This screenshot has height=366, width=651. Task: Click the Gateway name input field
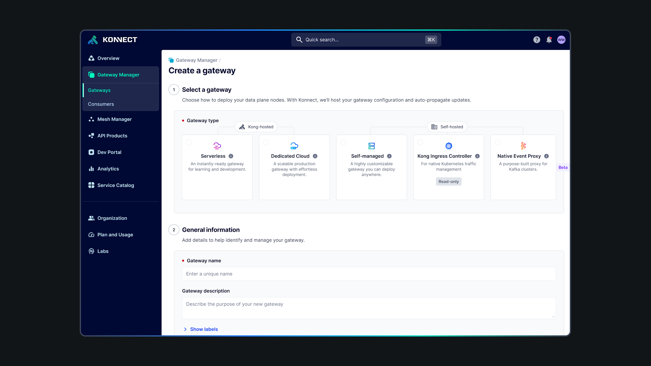(x=369, y=274)
